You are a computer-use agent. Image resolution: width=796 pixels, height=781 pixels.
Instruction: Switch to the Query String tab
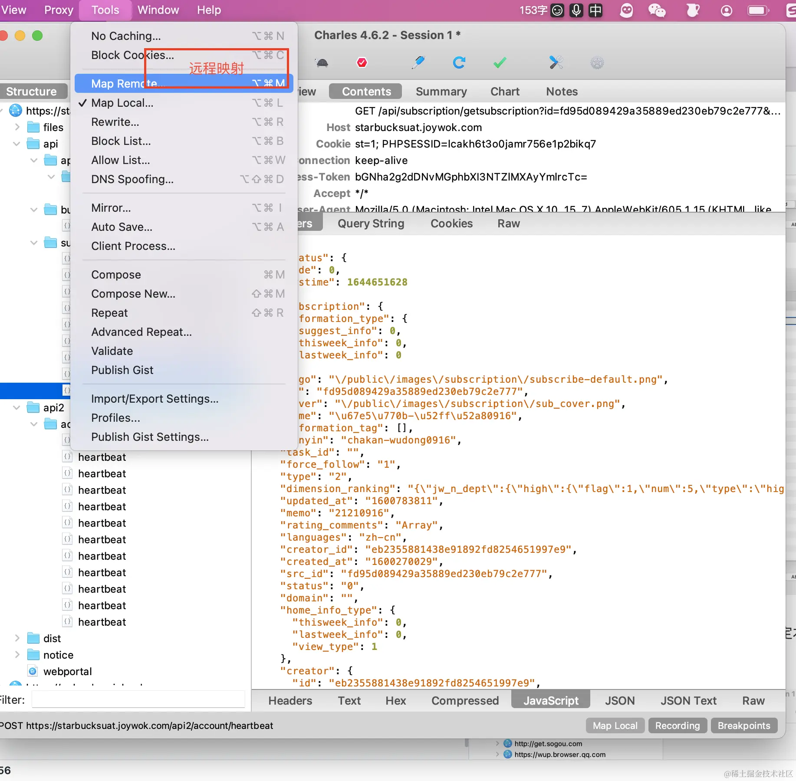click(x=371, y=223)
